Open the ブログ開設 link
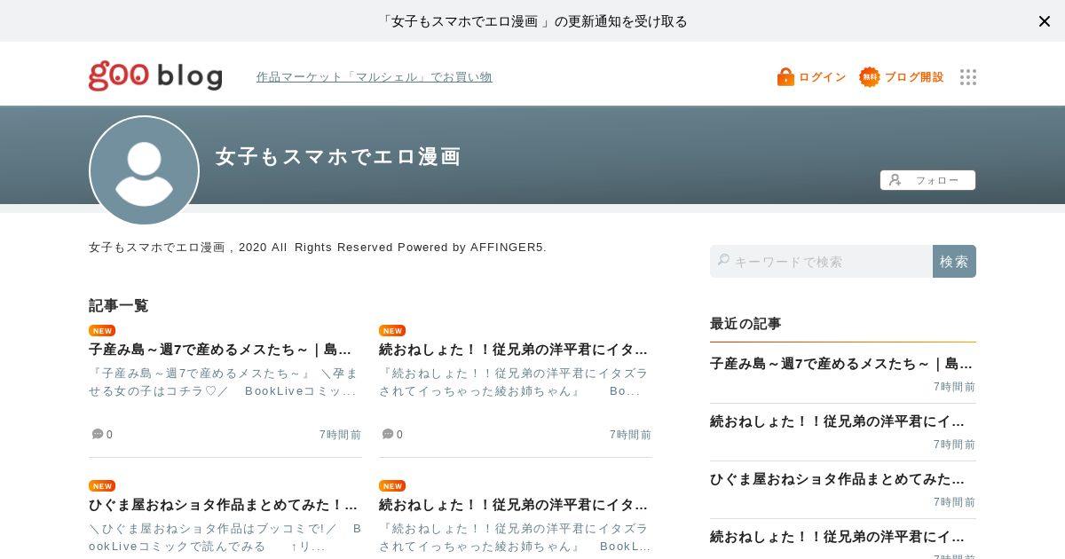Viewport: 1065px width, 559px height. coord(914,77)
